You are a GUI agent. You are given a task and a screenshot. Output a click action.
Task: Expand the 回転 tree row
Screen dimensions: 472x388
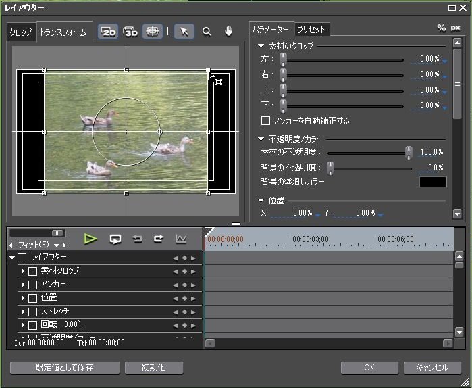[22, 325]
